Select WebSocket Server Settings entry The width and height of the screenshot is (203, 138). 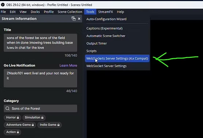(117, 66)
